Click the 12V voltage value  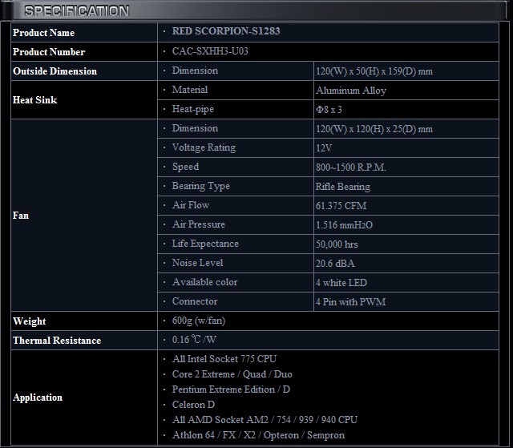[x=324, y=148]
